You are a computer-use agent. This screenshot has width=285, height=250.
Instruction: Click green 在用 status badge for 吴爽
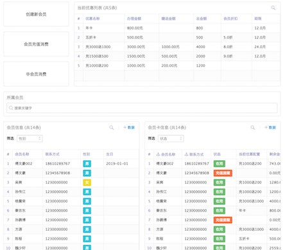pyautogui.click(x=220, y=183)
